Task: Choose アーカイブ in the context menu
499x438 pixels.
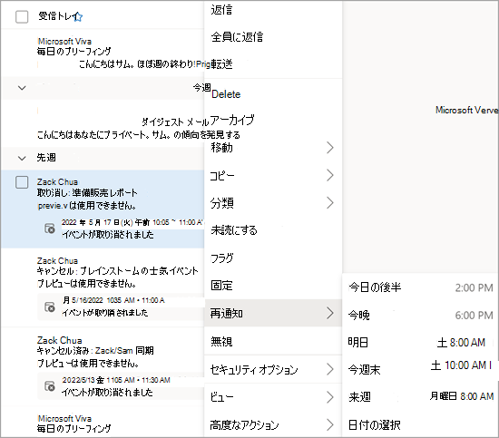Action: click(x=273, y=120)
